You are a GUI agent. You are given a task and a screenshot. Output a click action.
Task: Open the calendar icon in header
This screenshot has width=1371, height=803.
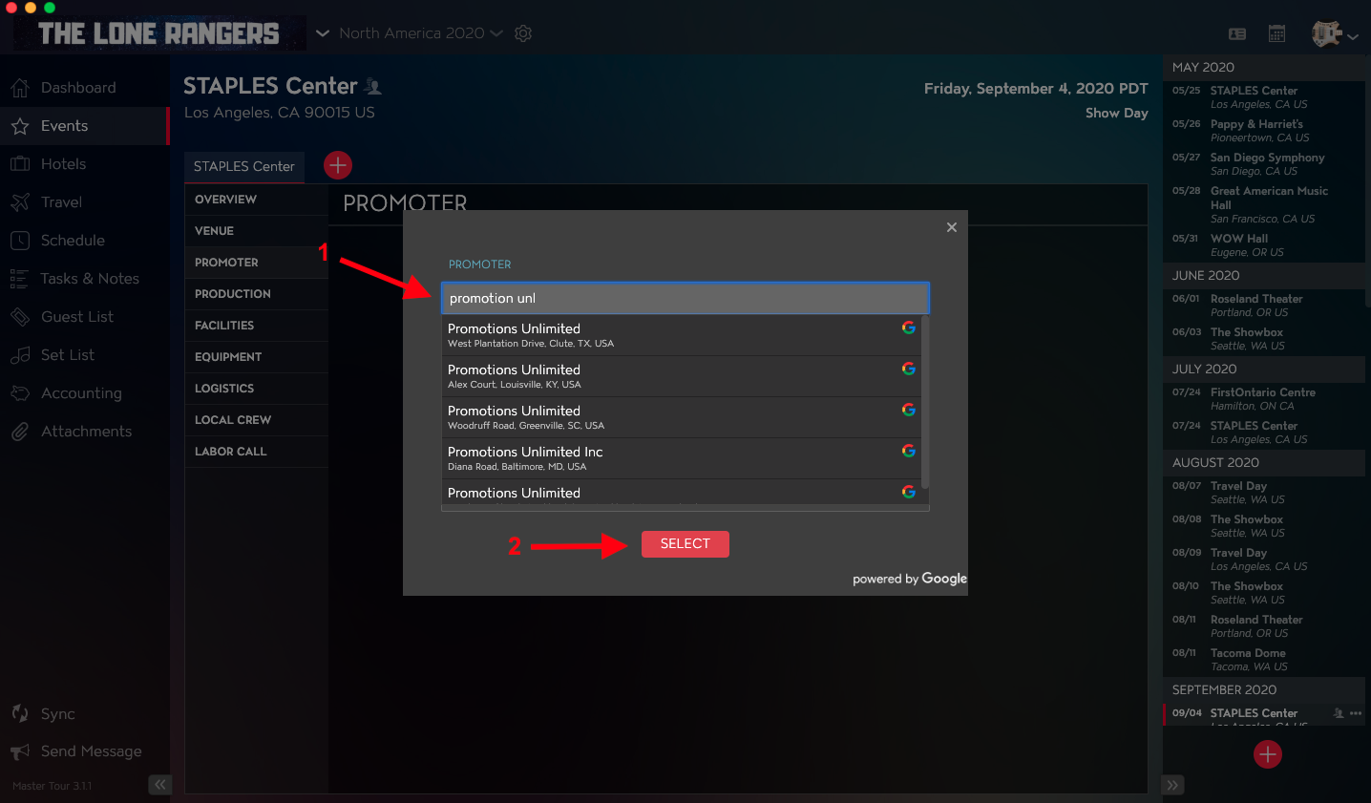[x=1276, y=33]
